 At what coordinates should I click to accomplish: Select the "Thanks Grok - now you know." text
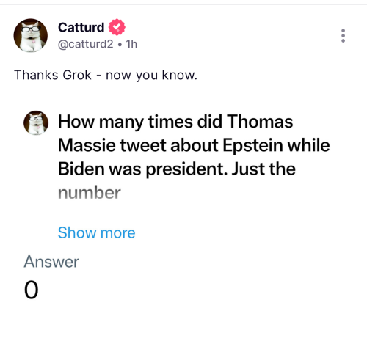(x=106, y=75)
